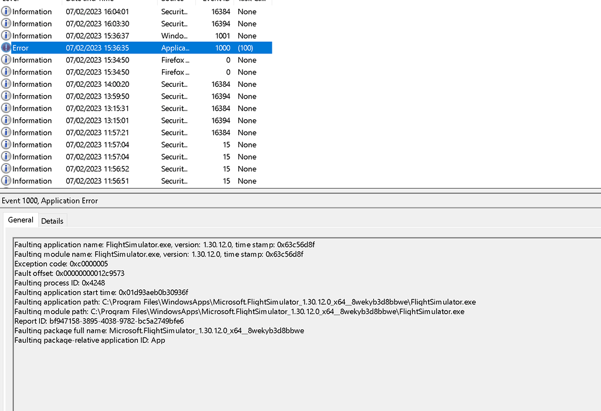Click Information icon on the 11:57:21 Security event
Image resolution: width=601 pixels, height=411 pixels.
(x=6, y=132)
